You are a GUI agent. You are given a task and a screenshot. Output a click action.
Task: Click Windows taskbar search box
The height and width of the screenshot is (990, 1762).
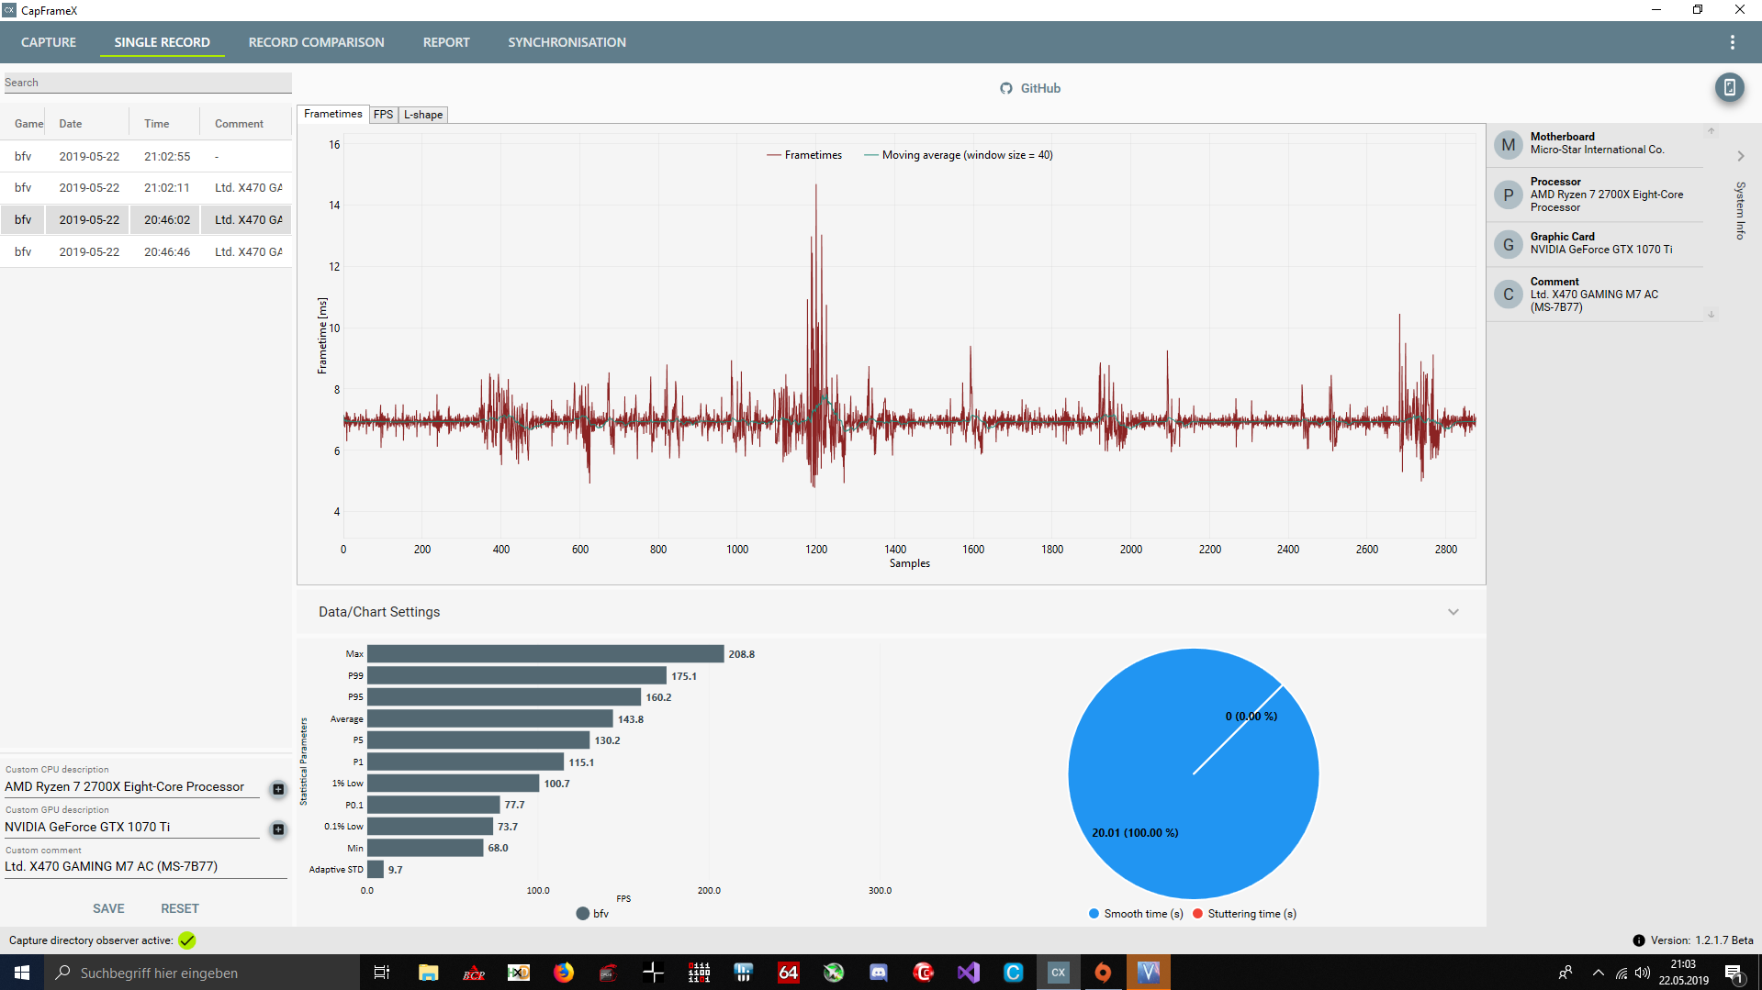[202, 973]
